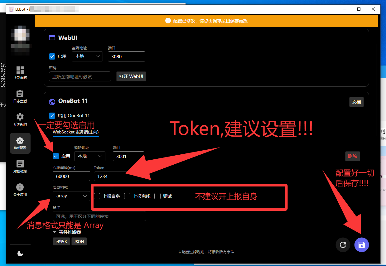This screenshot has height=266, width=386.
Task: Click the 配置已修改 banner message text
Action: (211, 21)
